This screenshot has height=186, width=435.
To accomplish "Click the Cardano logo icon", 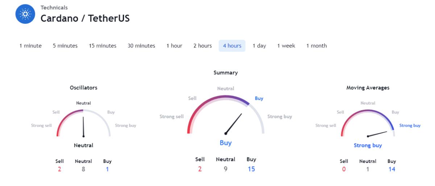I will pos(25,14).
